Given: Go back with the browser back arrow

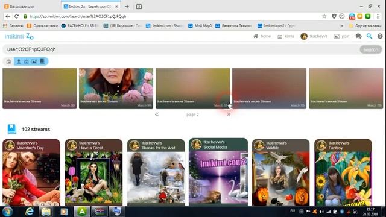Looking at the screenshot, I should pyautogui.click(x=8, y=16).
